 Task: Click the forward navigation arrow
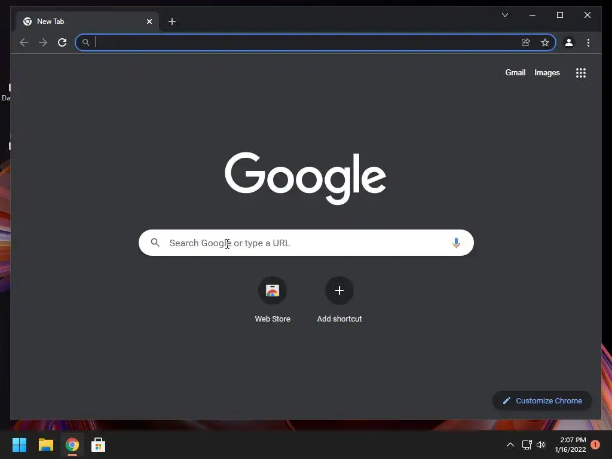(43, 42)
